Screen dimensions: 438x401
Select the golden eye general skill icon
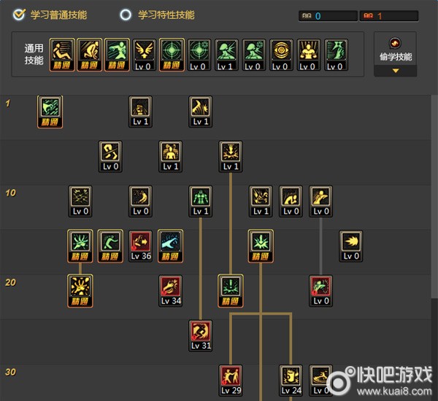tap(281, 55)
